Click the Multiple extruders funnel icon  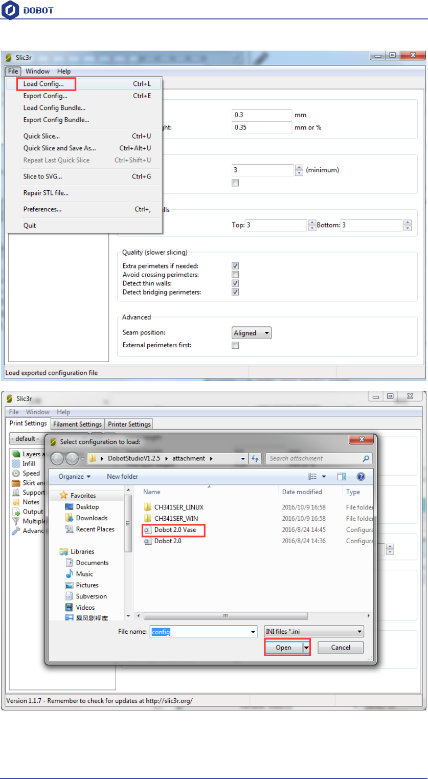(x=15, y=521)
